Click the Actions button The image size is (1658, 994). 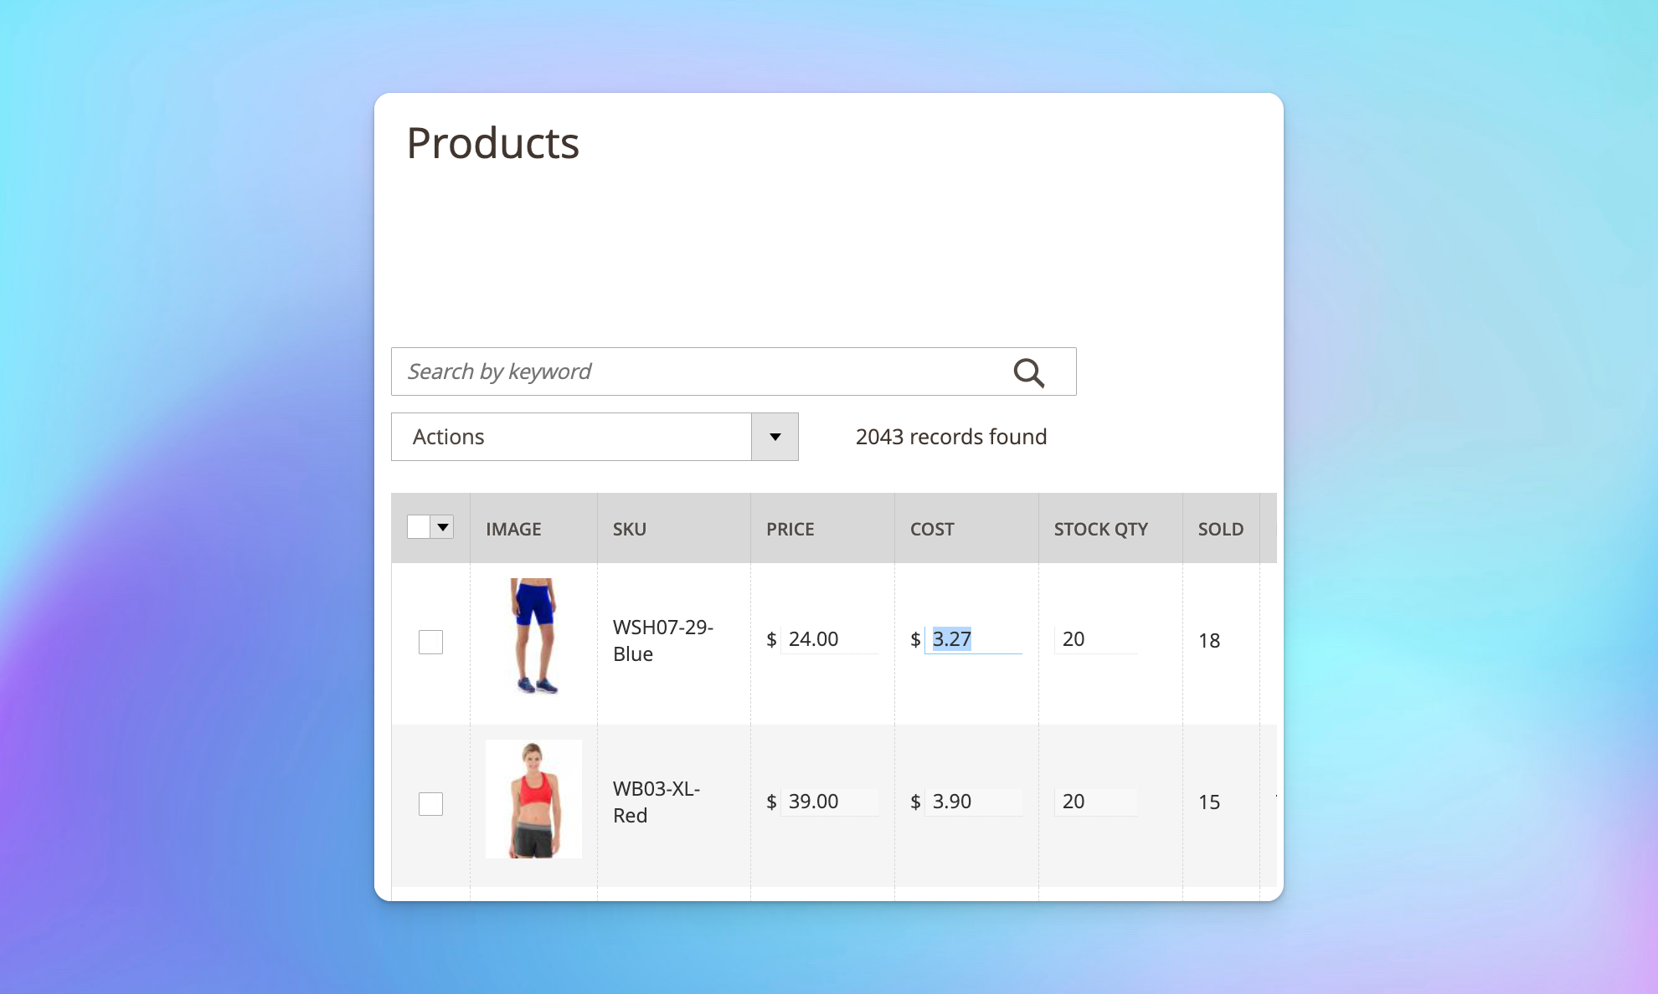tap(594, 435)
